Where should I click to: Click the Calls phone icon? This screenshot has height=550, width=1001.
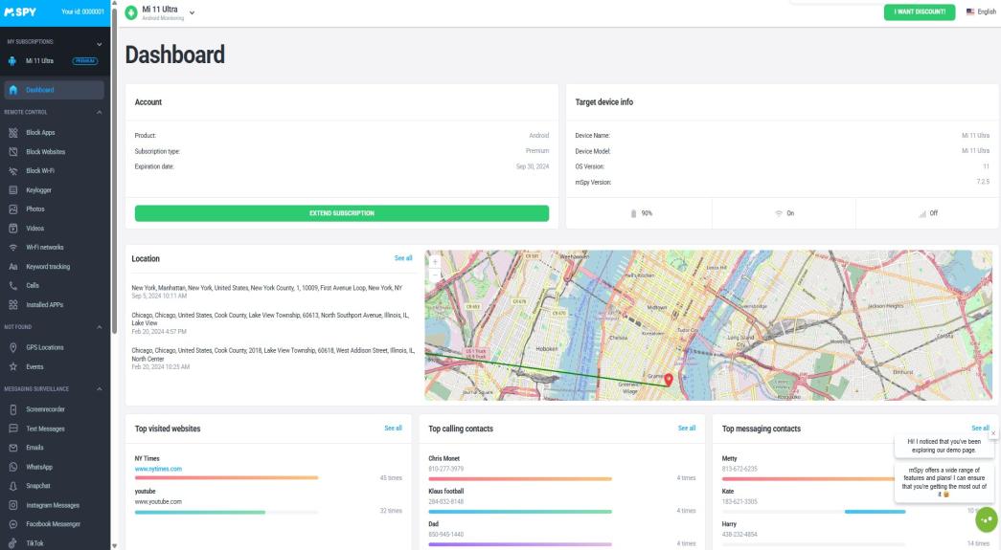[13, 286]
